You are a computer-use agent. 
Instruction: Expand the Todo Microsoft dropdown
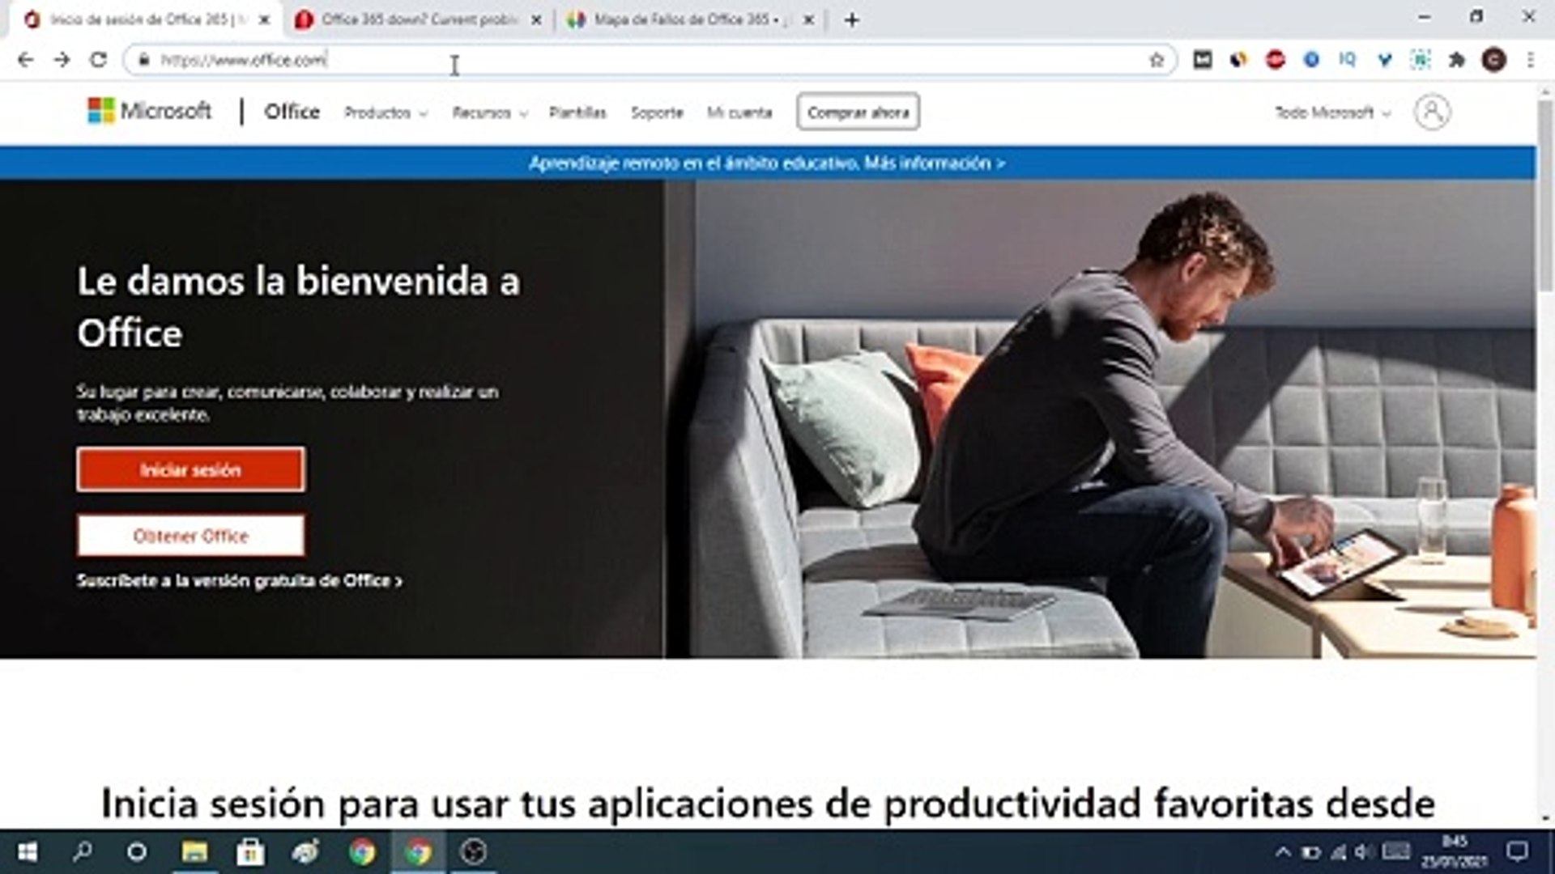coord(1328,113)
